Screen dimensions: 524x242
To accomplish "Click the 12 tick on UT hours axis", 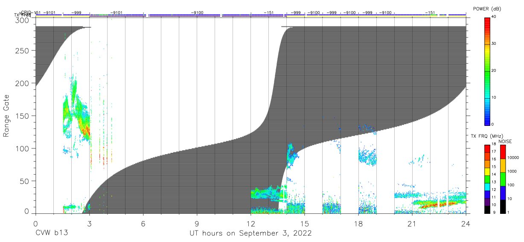I will pos(251,223).
